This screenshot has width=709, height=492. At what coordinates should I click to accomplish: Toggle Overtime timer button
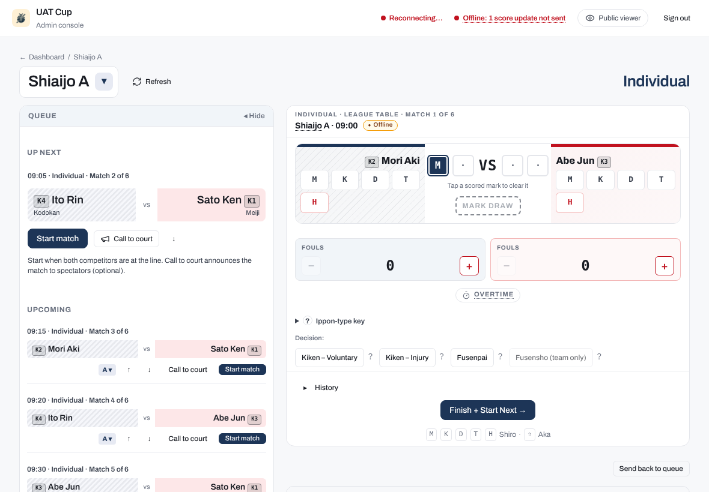488,295
